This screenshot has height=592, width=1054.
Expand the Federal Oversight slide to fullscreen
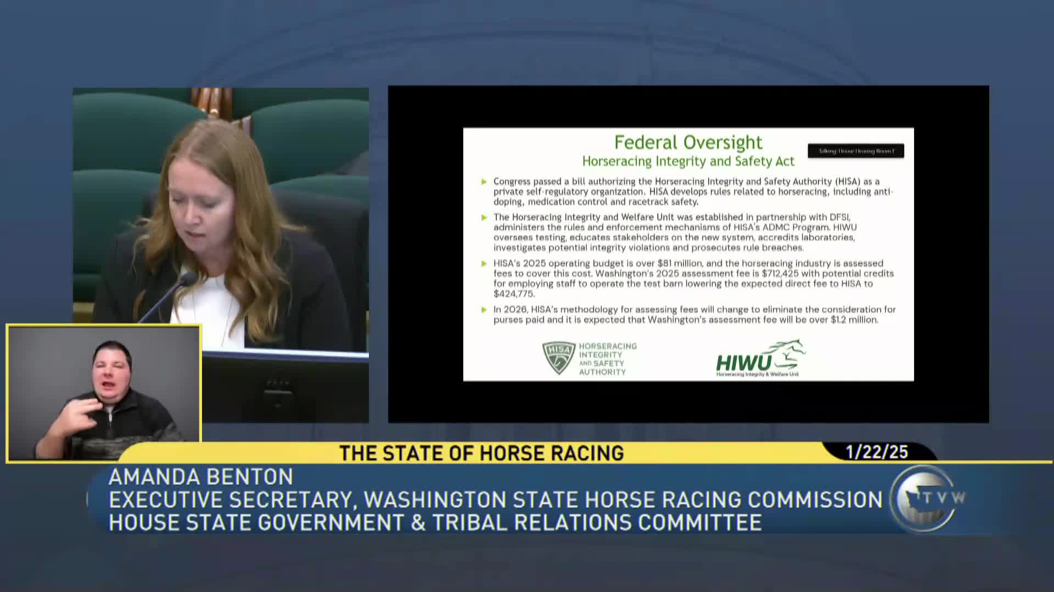[x=689, y=253]
